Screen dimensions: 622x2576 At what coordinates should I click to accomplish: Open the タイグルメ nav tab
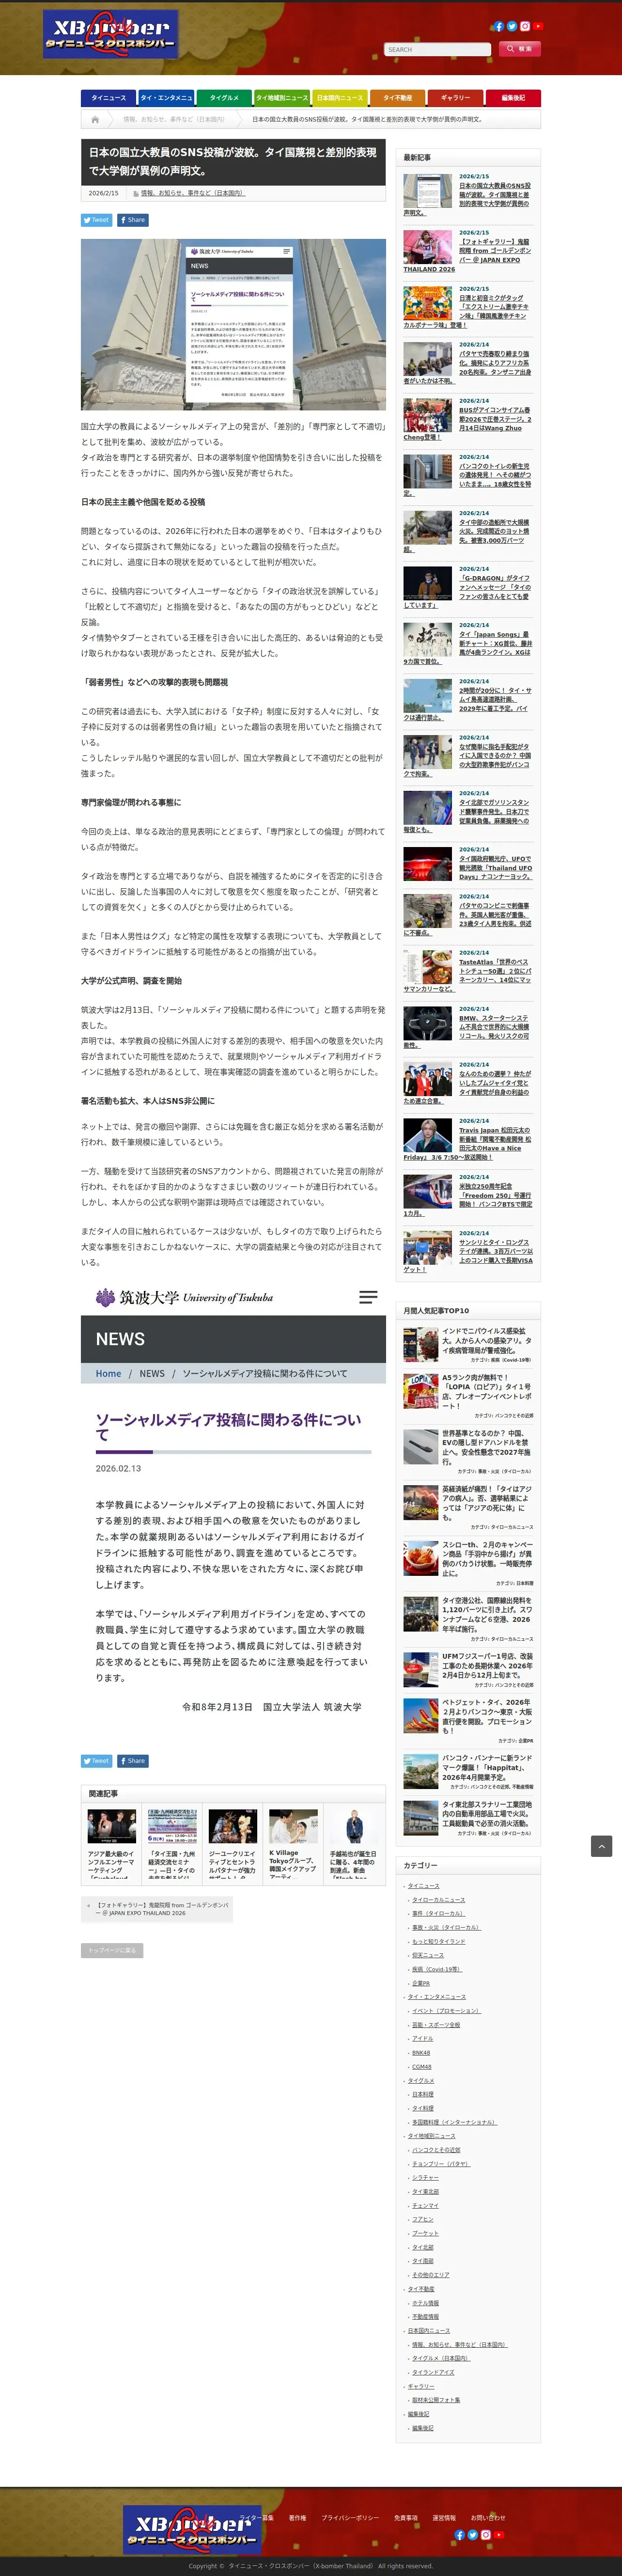click(224, 98)
